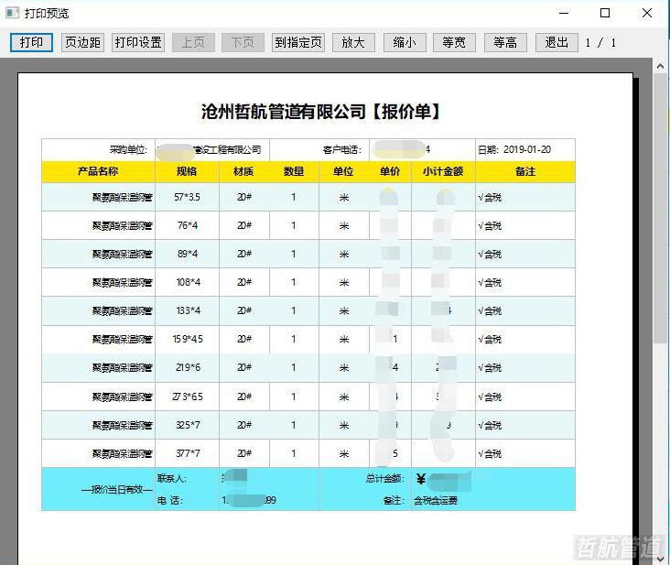Maximize the 打印预览 window
This screenshot has height=565, width=670.
pyautogui.click(x=605, y=13)
